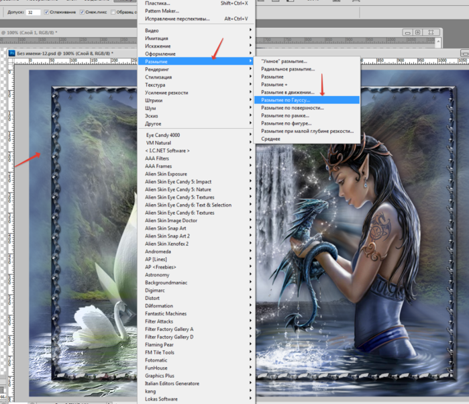Open the Пластика... filter
This screenshot has height=404, width=469.
[197, 3]
